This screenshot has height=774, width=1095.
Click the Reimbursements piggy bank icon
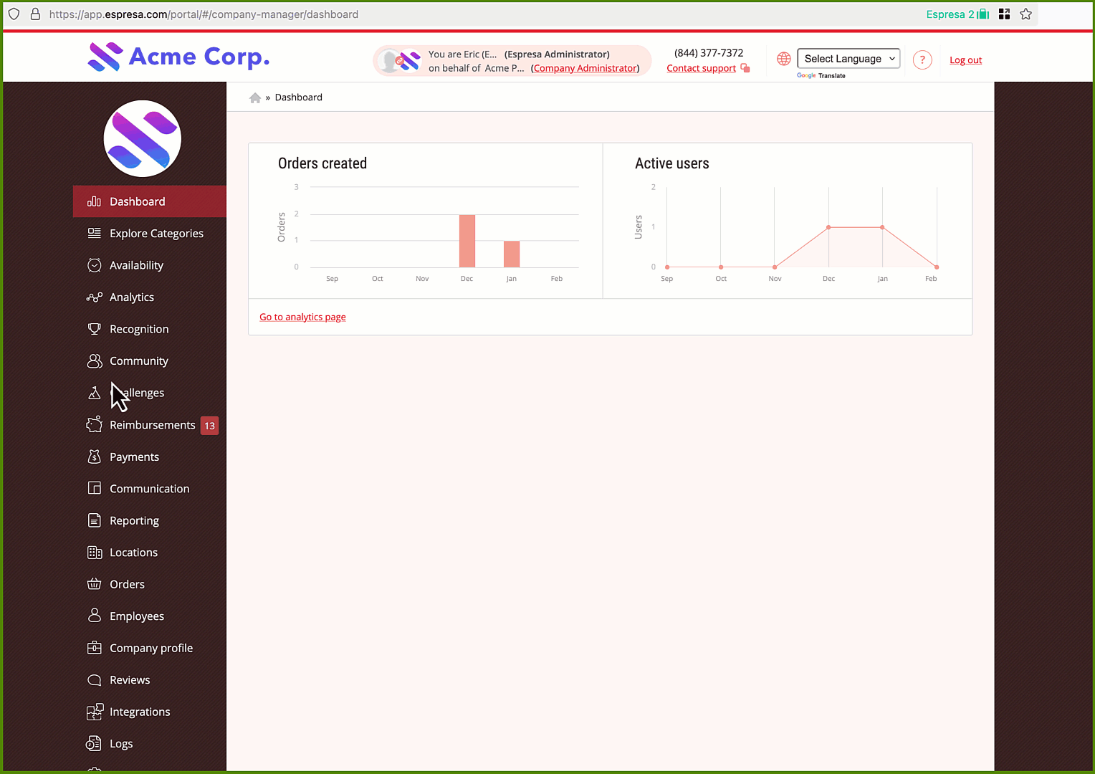(94, 424)
